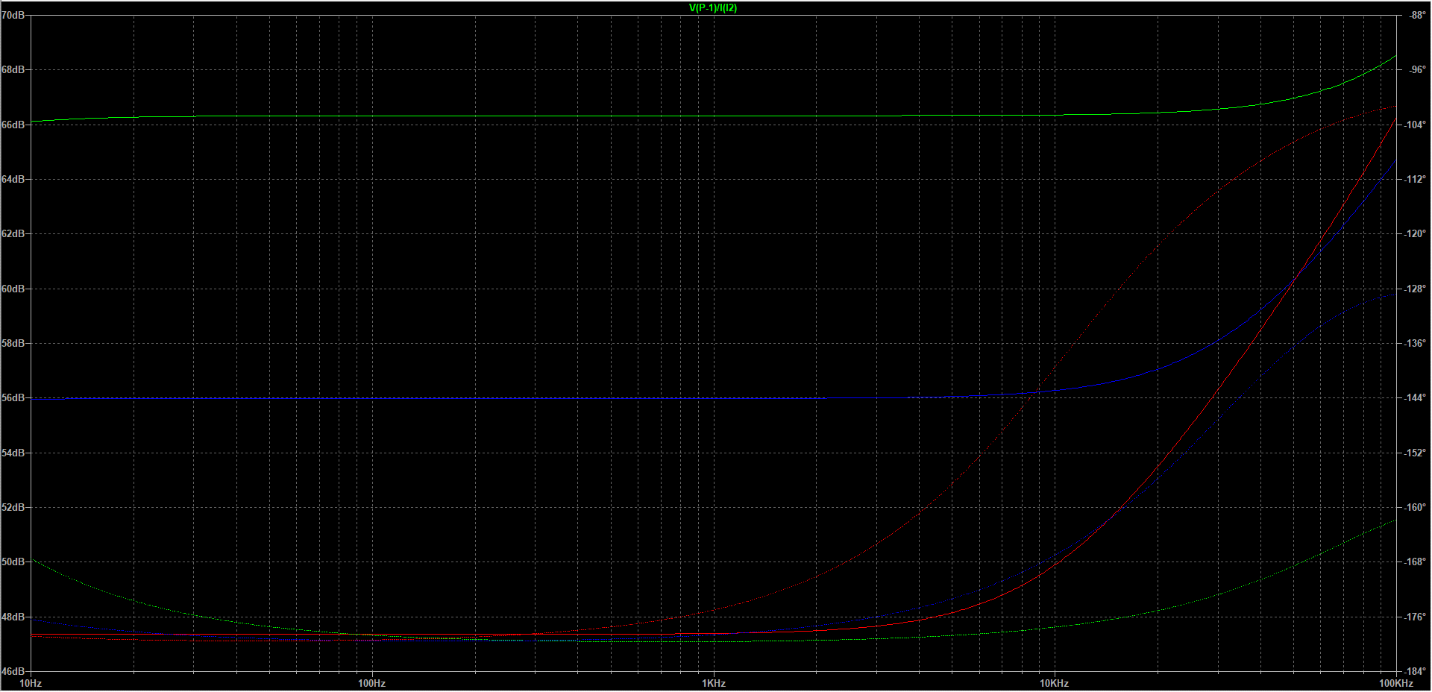Select the -96° phase axis label
The width and height of the screenshot is (1432, 692).
click(x=1416, y=70)
